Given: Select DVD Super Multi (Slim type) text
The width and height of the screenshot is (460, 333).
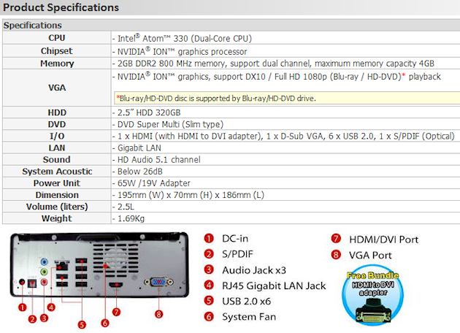Looking at the screenshot, I should coord(170,124).
